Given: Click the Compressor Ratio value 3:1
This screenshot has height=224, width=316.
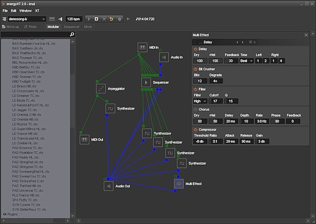Looking at the screenshot, I should [x=215, y=141].
